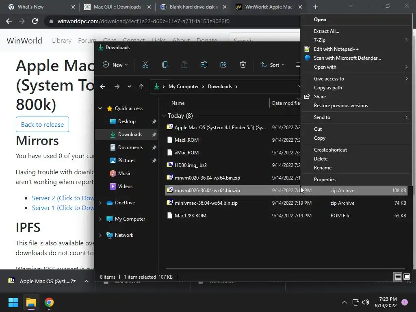Expand the Network tree node
416x312 pixels.
(x=100, y=235)
